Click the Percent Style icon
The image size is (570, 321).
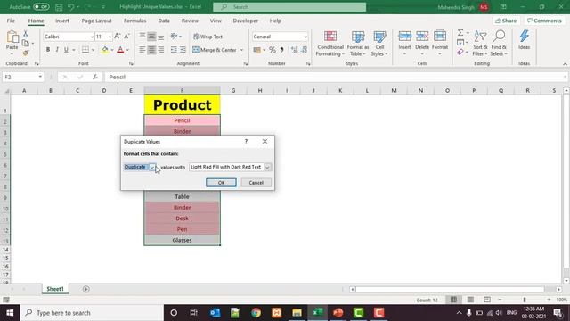[x=273, y=50]
